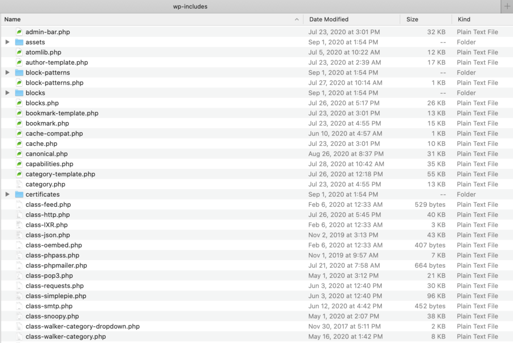The image size is (513, 343).
Task: Click the assets folder icon
Action: [x=20, y=42]
